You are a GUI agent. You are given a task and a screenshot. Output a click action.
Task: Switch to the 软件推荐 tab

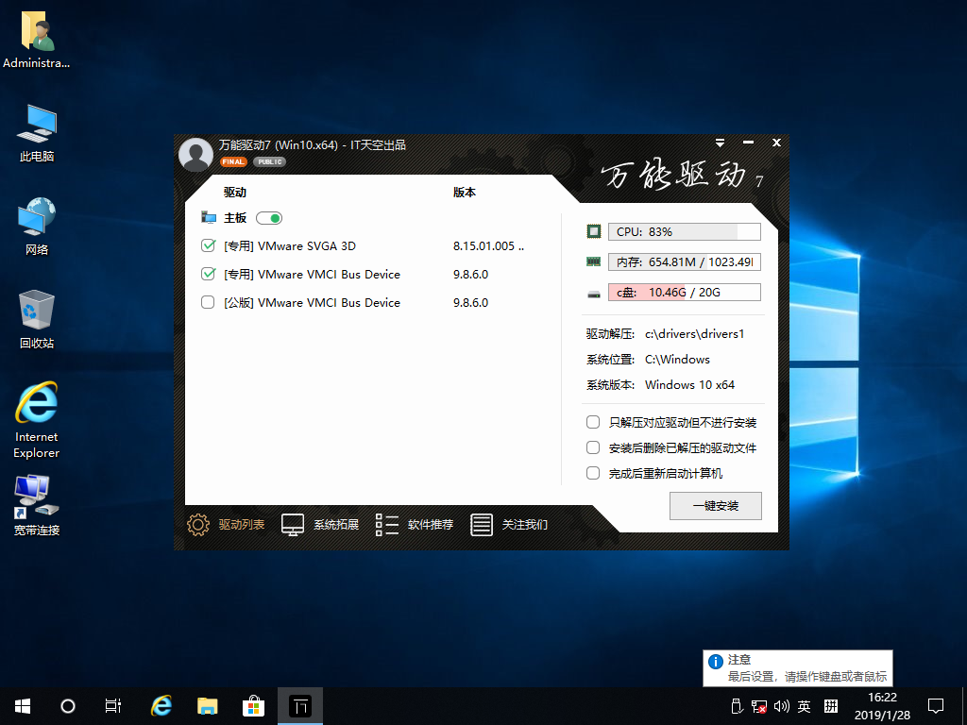click(x=431, y=525)
